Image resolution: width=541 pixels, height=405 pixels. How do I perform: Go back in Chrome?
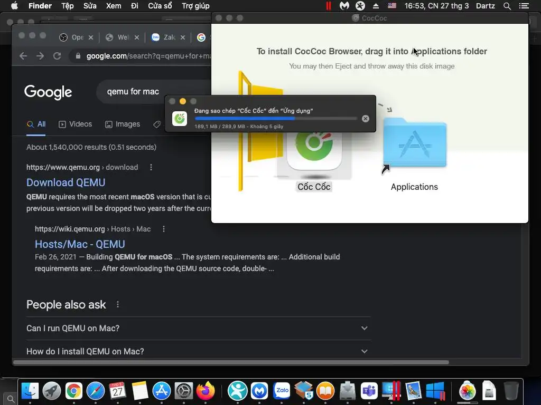(x=23, y=56)
